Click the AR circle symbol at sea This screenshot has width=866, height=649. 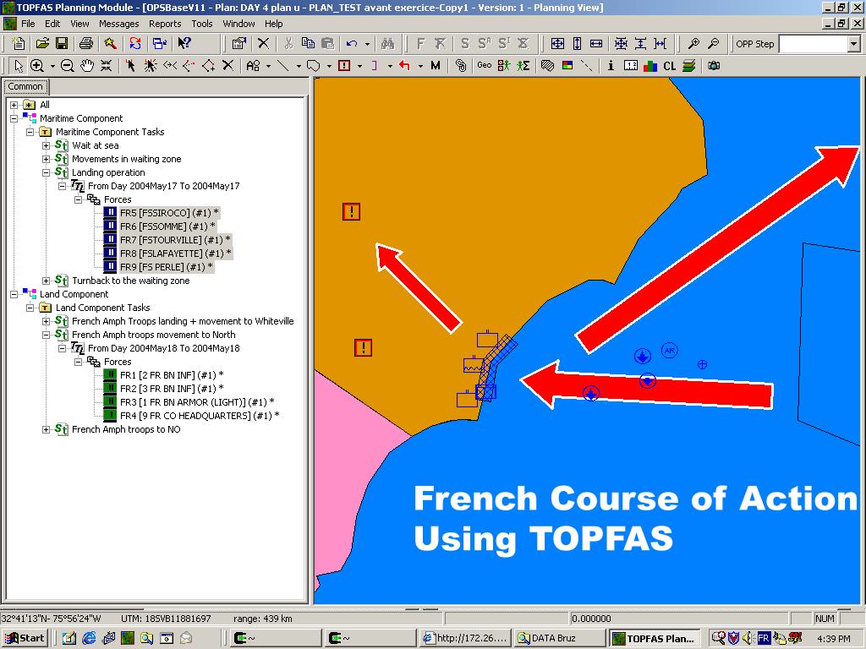pyautogui.click(x=670, y=350)
